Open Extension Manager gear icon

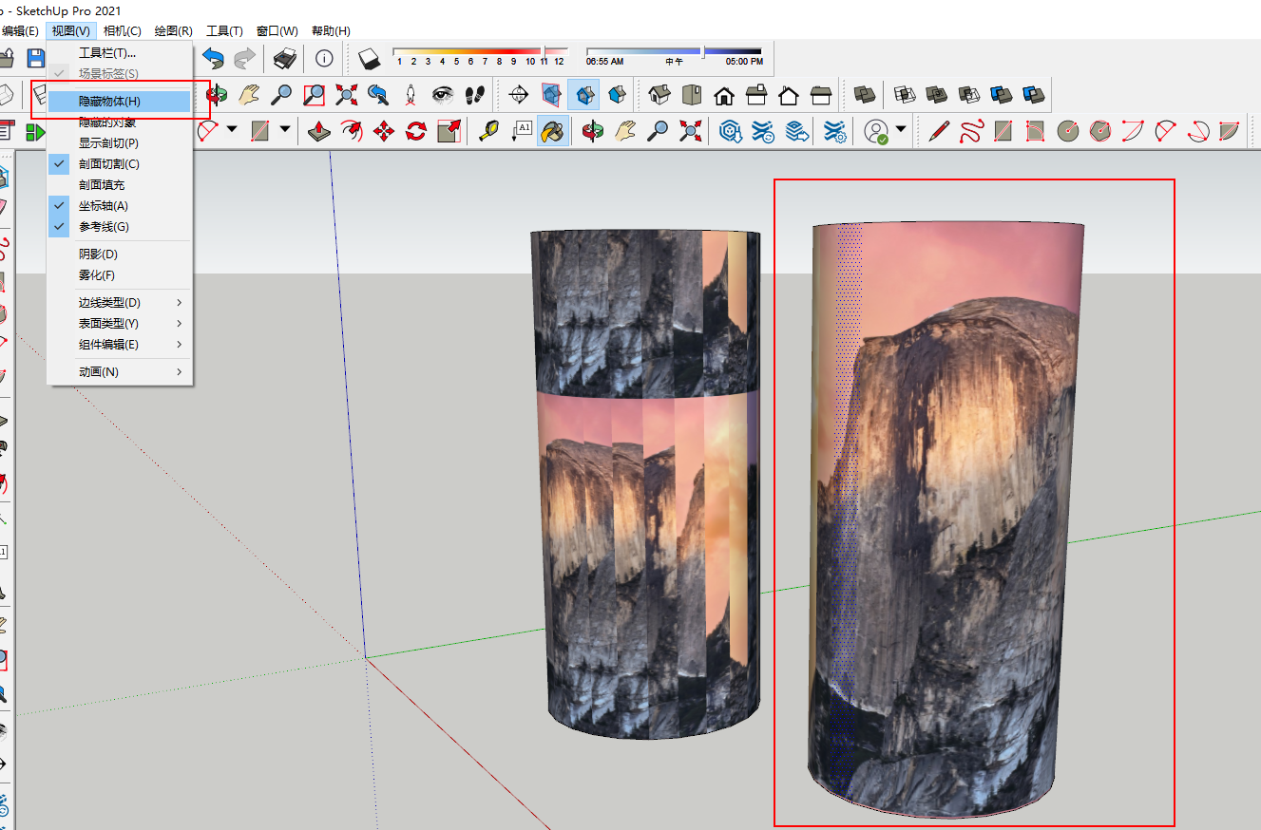click(835, 130)
